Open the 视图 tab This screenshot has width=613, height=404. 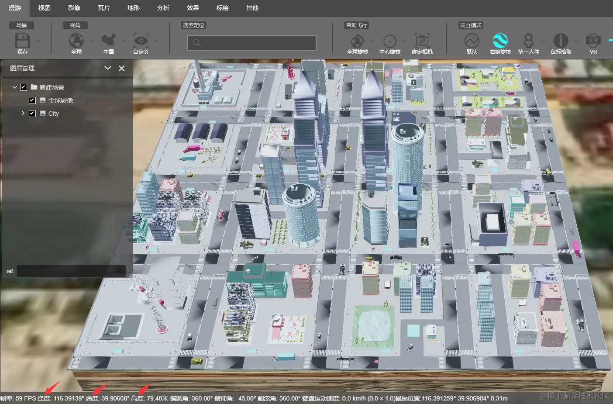tap(45, 8)
